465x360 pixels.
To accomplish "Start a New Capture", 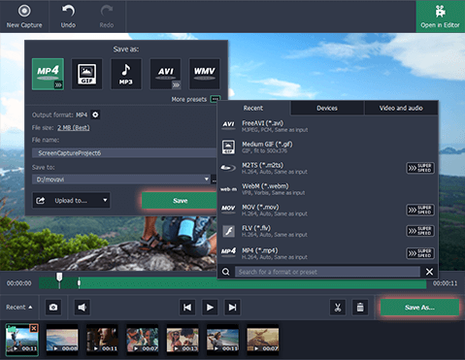I will 24,16.
